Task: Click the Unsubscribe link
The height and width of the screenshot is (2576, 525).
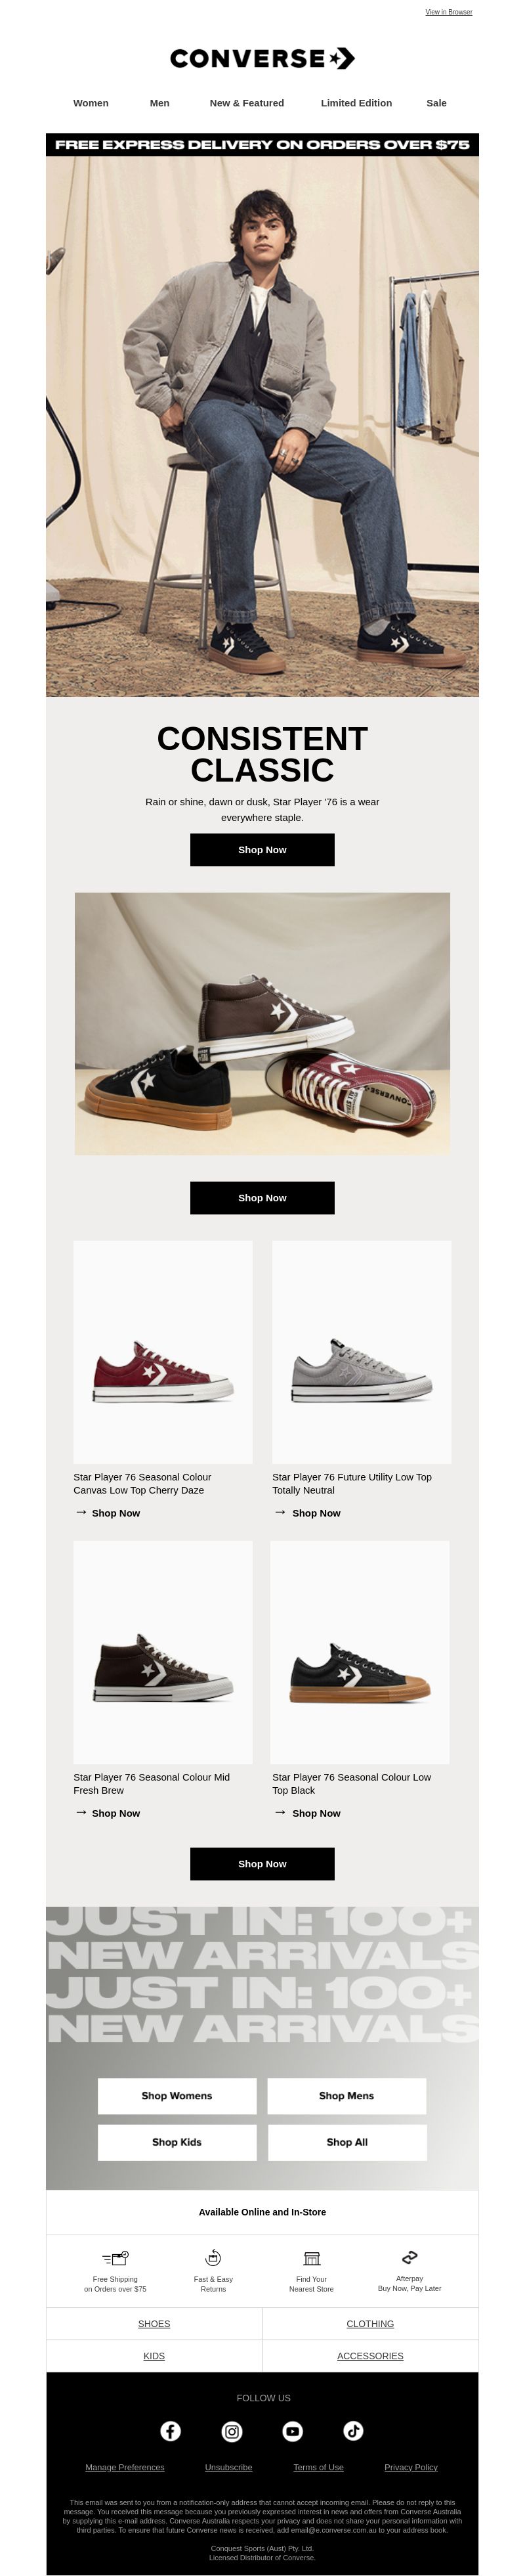Action: click(229, 2466)
